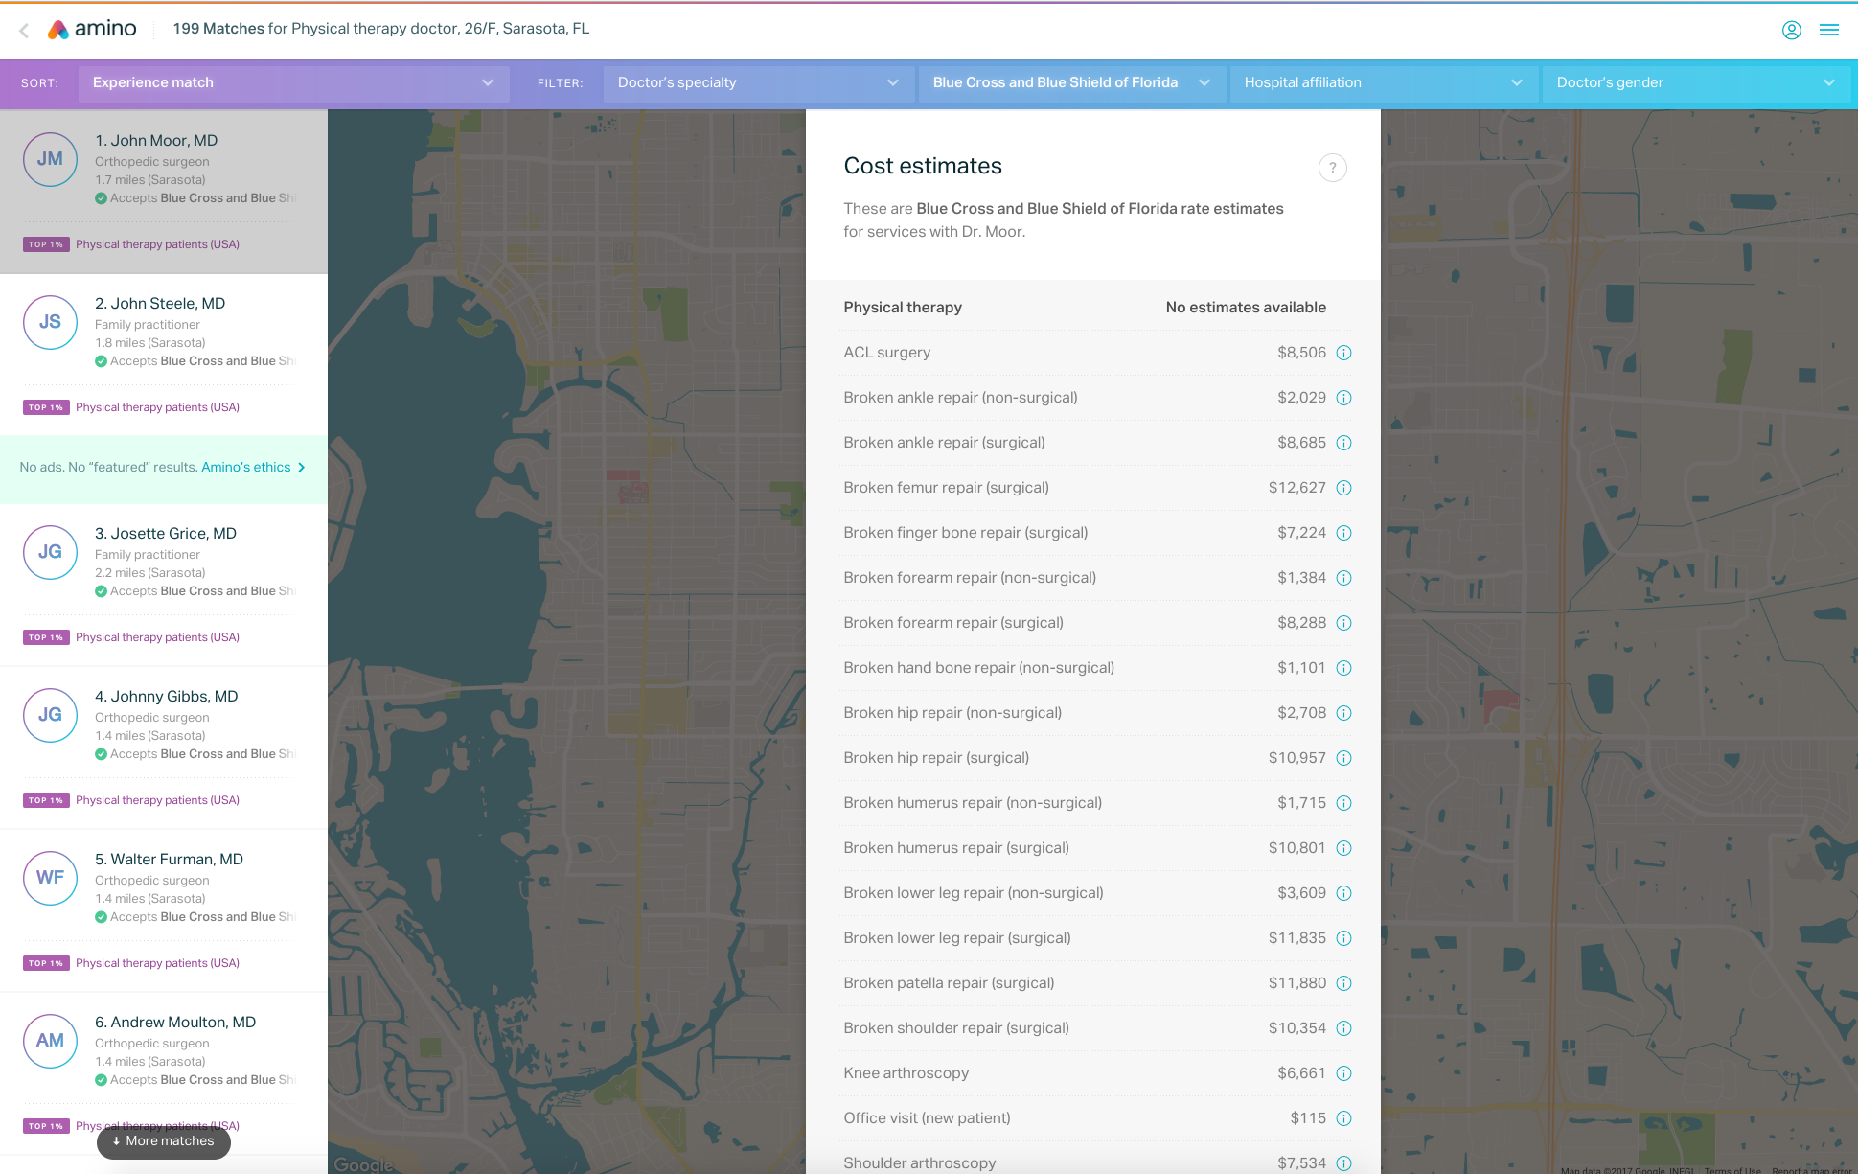1858x1174 pixels.
Task: Click the JM avatar for John Moor
Action: pyautogui.click(x=50, y=159)
